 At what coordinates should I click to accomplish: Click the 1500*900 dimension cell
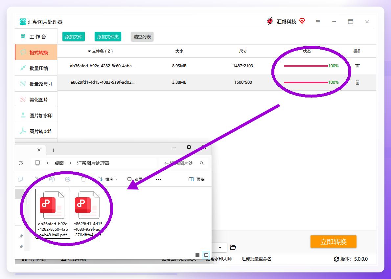(243, 82)
